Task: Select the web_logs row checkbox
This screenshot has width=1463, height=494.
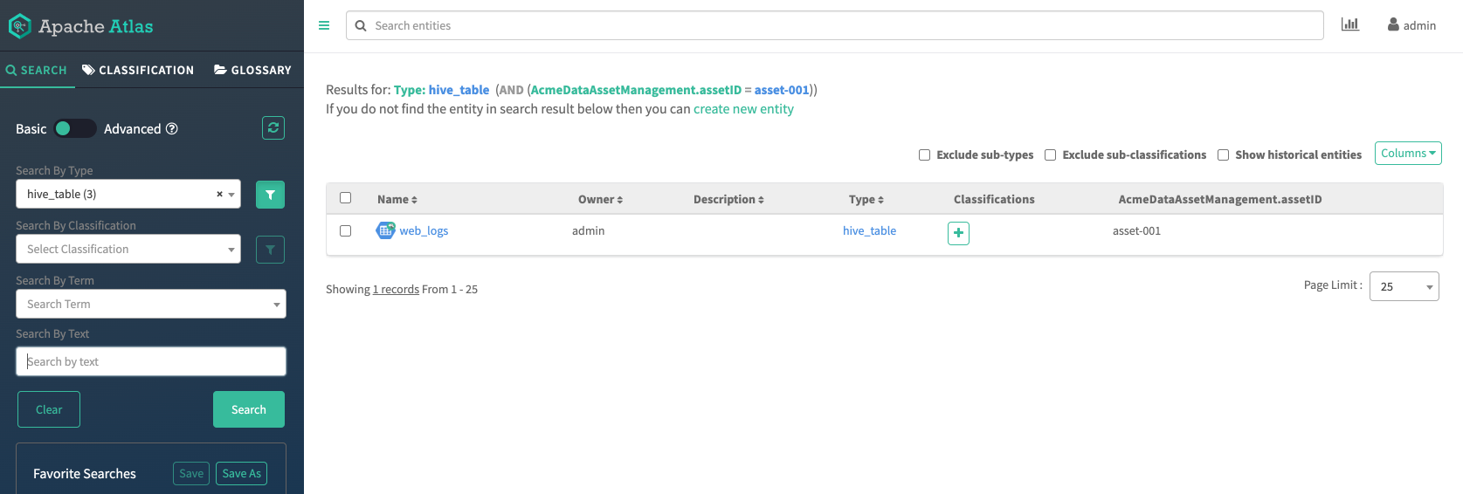Action: coord(345,231)
